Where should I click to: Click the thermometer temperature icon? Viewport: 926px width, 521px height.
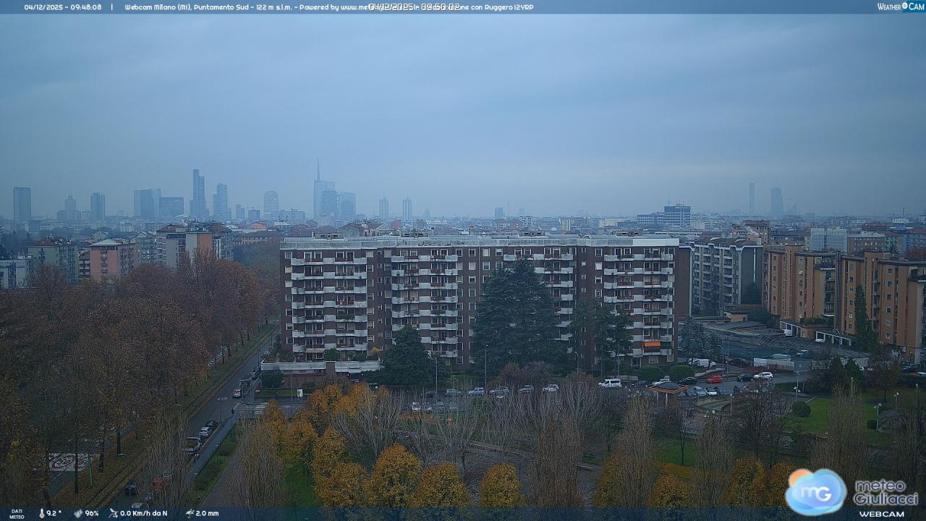coord(41,513)
